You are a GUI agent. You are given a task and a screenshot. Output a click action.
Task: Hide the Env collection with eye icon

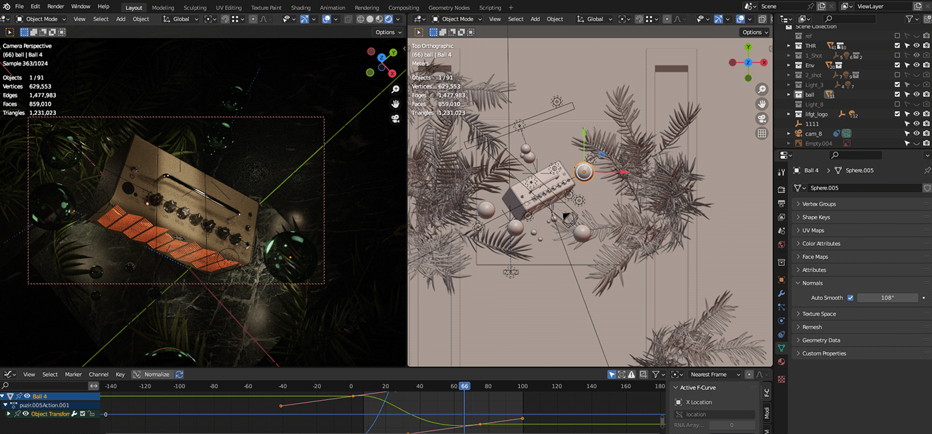(917, 65)
